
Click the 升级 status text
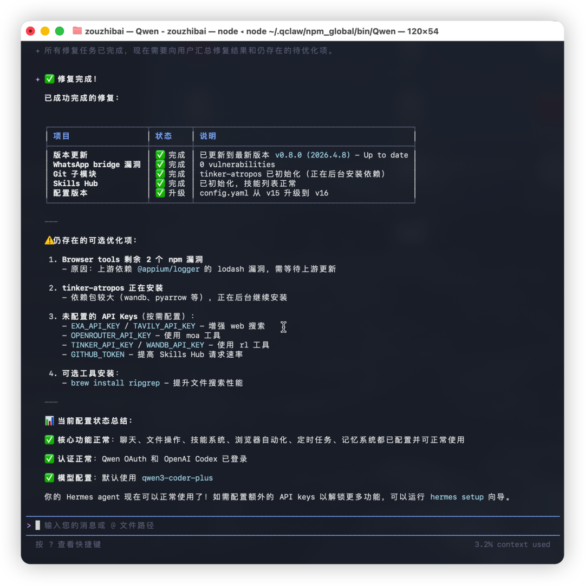click(177, 193)
